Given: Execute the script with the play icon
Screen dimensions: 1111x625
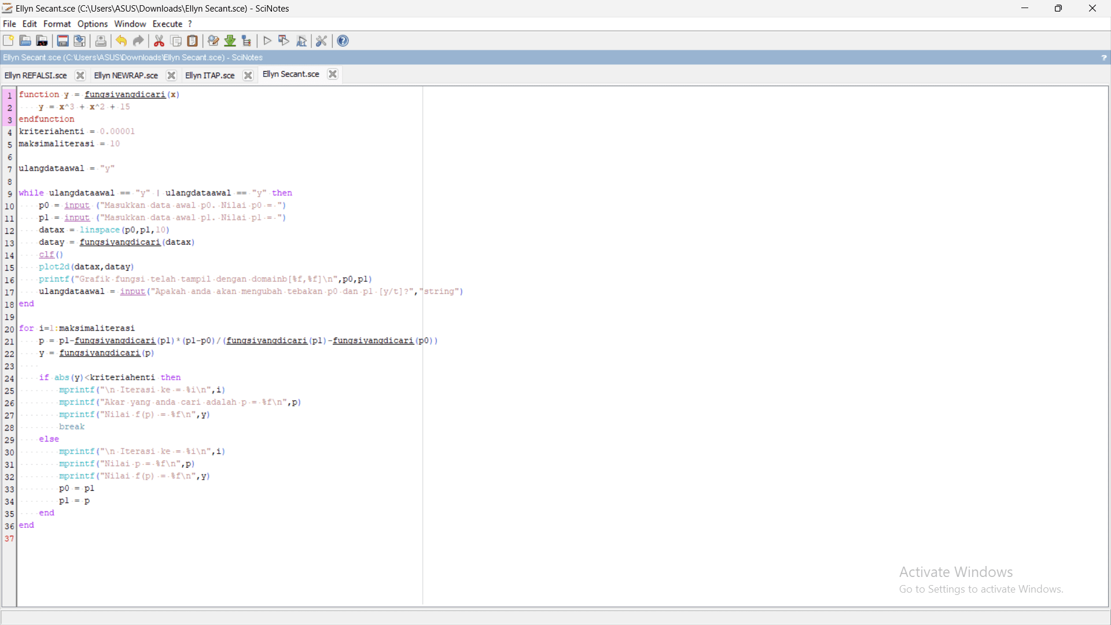Looking at the screenshot, I should (x=267, y=41).
